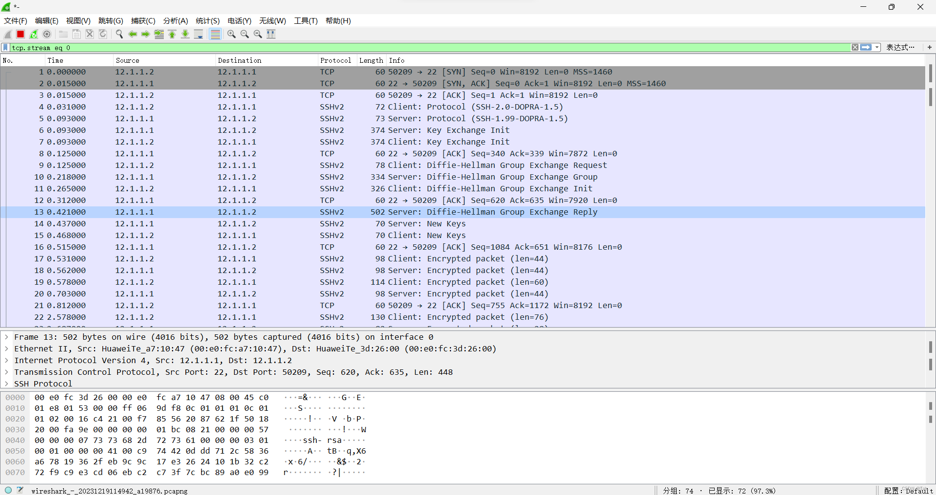Zoom in on the packet list text
The width and height of the screenshot is (936, 495).
point(231,34)
